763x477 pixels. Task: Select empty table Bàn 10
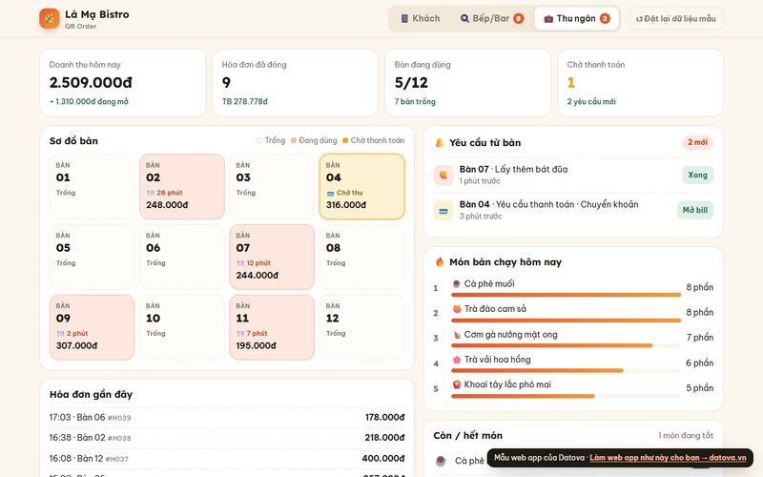point(182,327)
